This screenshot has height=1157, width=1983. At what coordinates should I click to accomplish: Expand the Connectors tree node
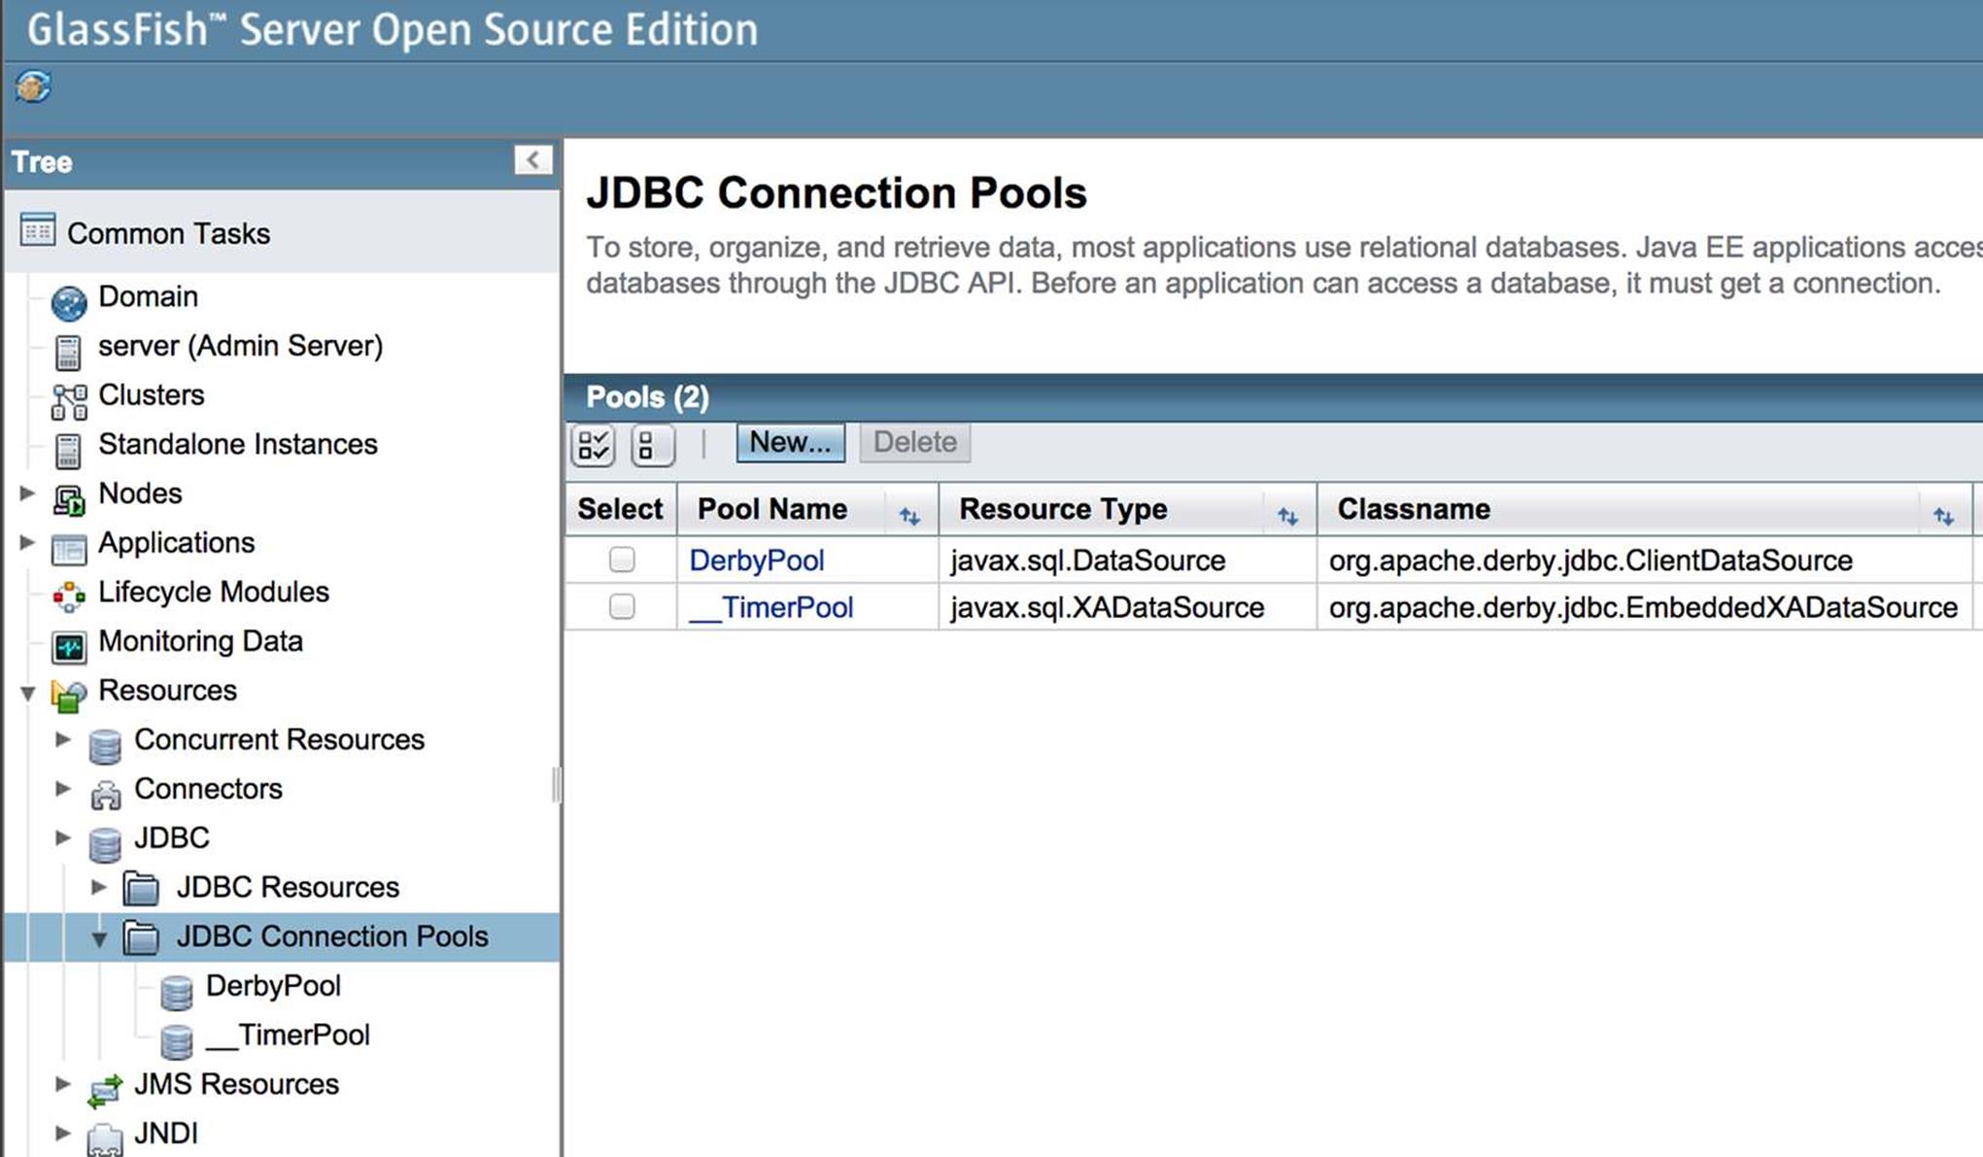coord(63,789)
